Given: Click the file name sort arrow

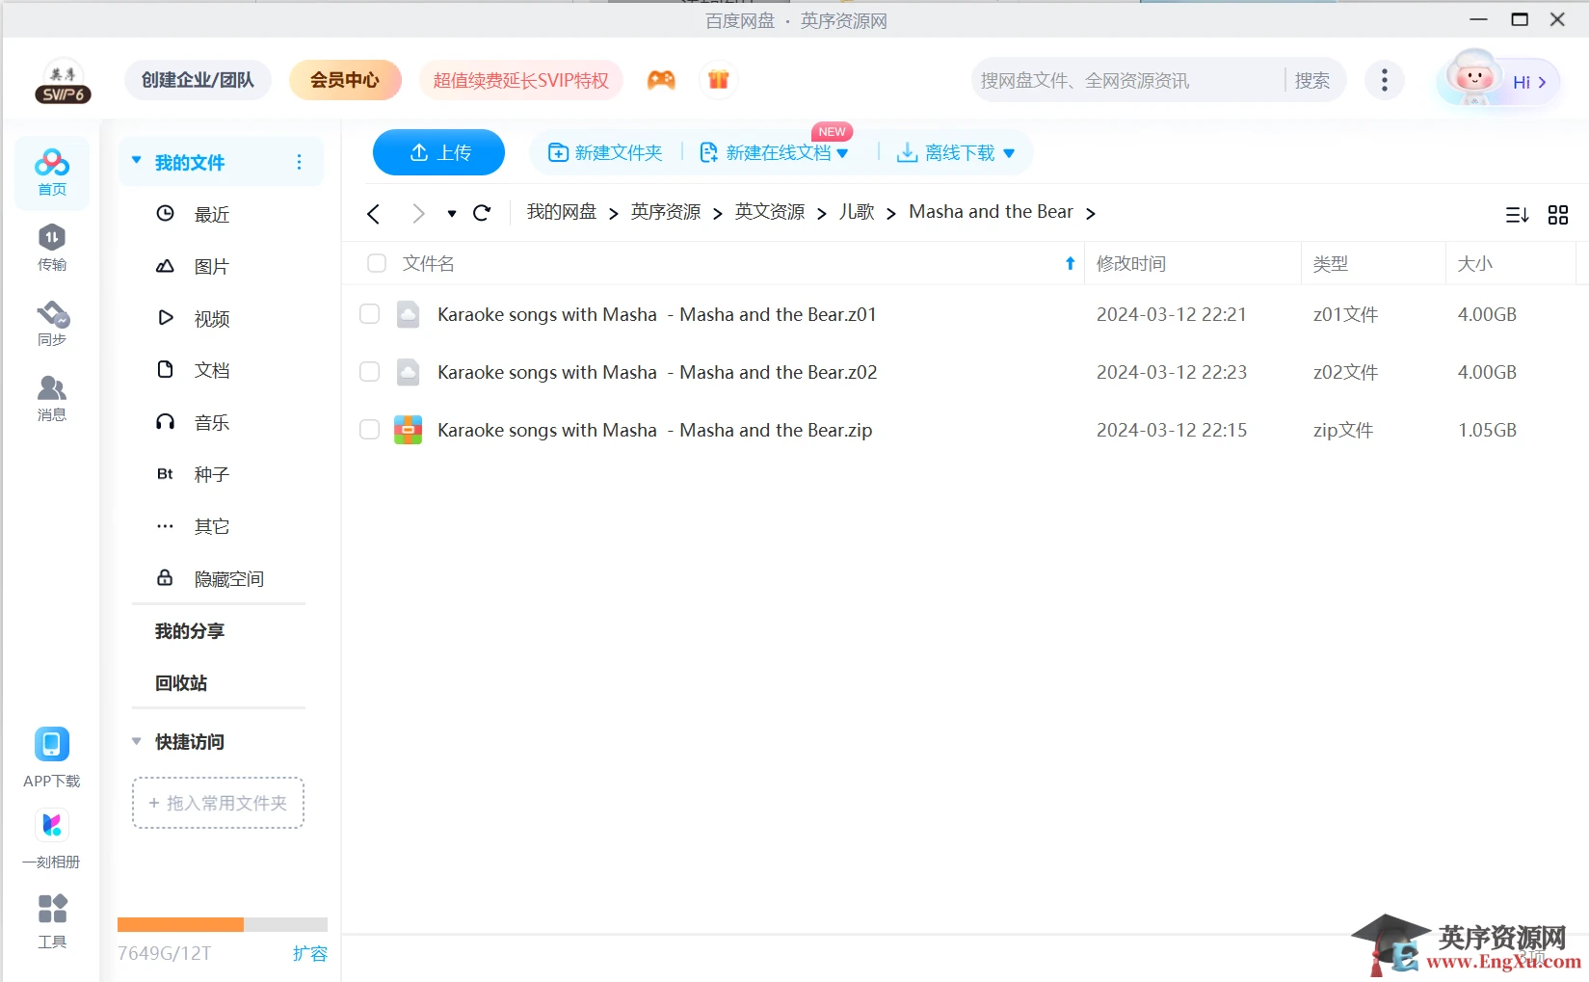Looking at the screenshot, I should click(x=1070, y=263).
